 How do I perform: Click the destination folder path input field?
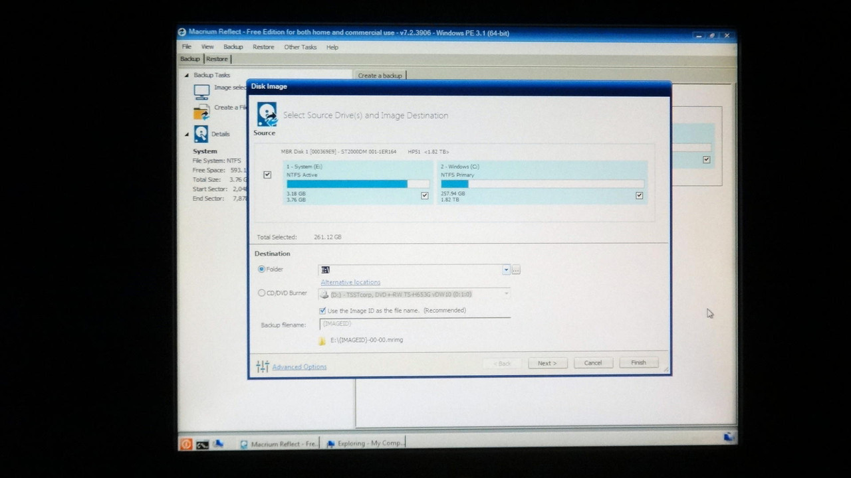coord(410,270)
